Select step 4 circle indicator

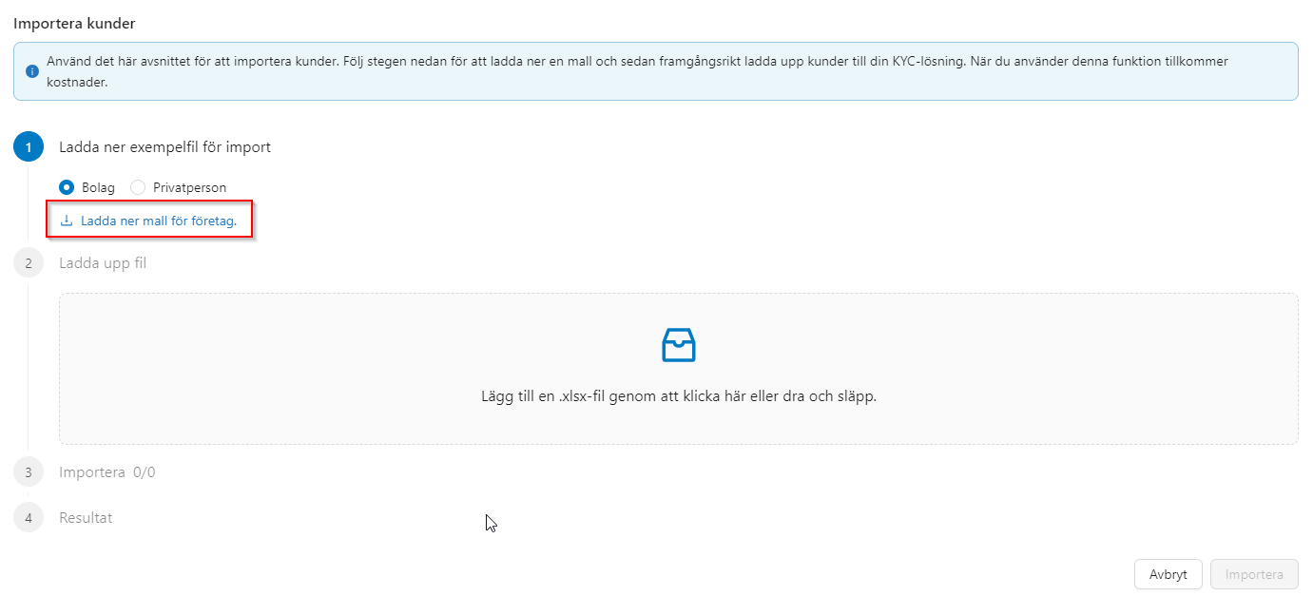click(x=29, y=518)
